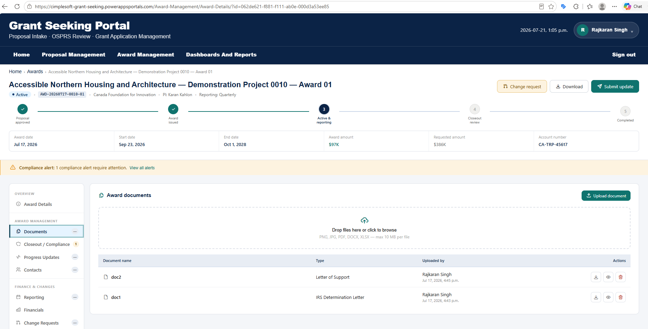Expand the Contacts sidebar dash
Image resolution: width=648 pixels, height=329 pixels.
(x=75, y=270)
